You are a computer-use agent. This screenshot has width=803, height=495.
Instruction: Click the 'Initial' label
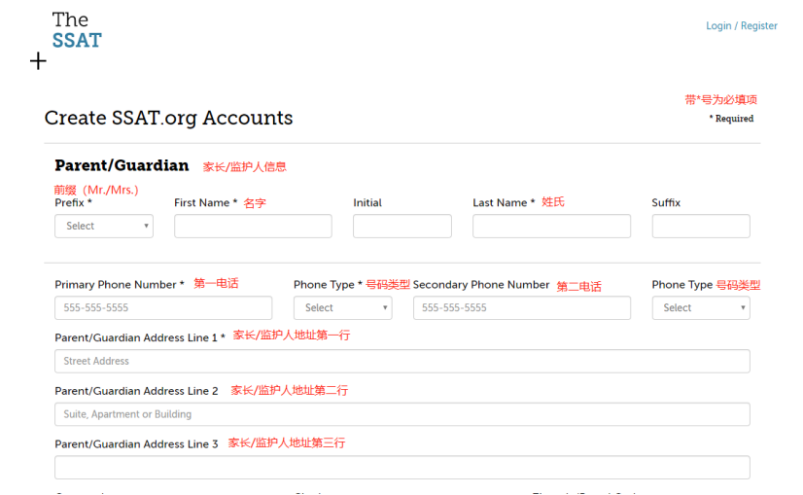[x=367, y=203]
